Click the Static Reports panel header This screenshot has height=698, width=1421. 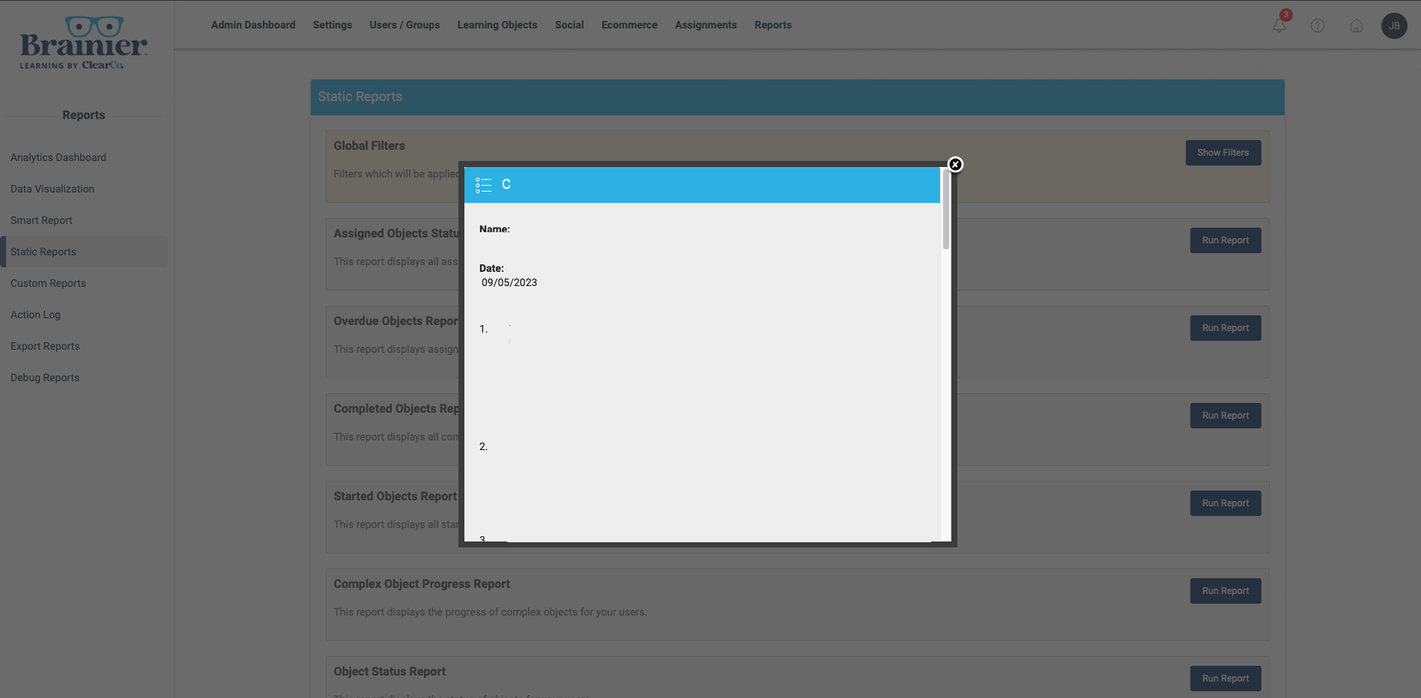coord(798,97)
